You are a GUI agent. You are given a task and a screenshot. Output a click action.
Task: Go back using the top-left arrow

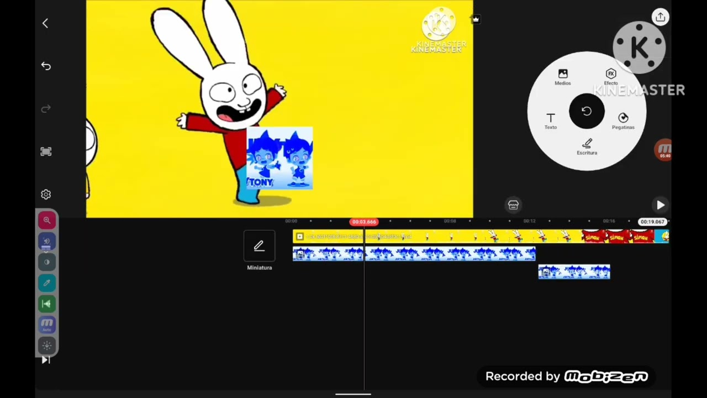[x=45, y=23]
